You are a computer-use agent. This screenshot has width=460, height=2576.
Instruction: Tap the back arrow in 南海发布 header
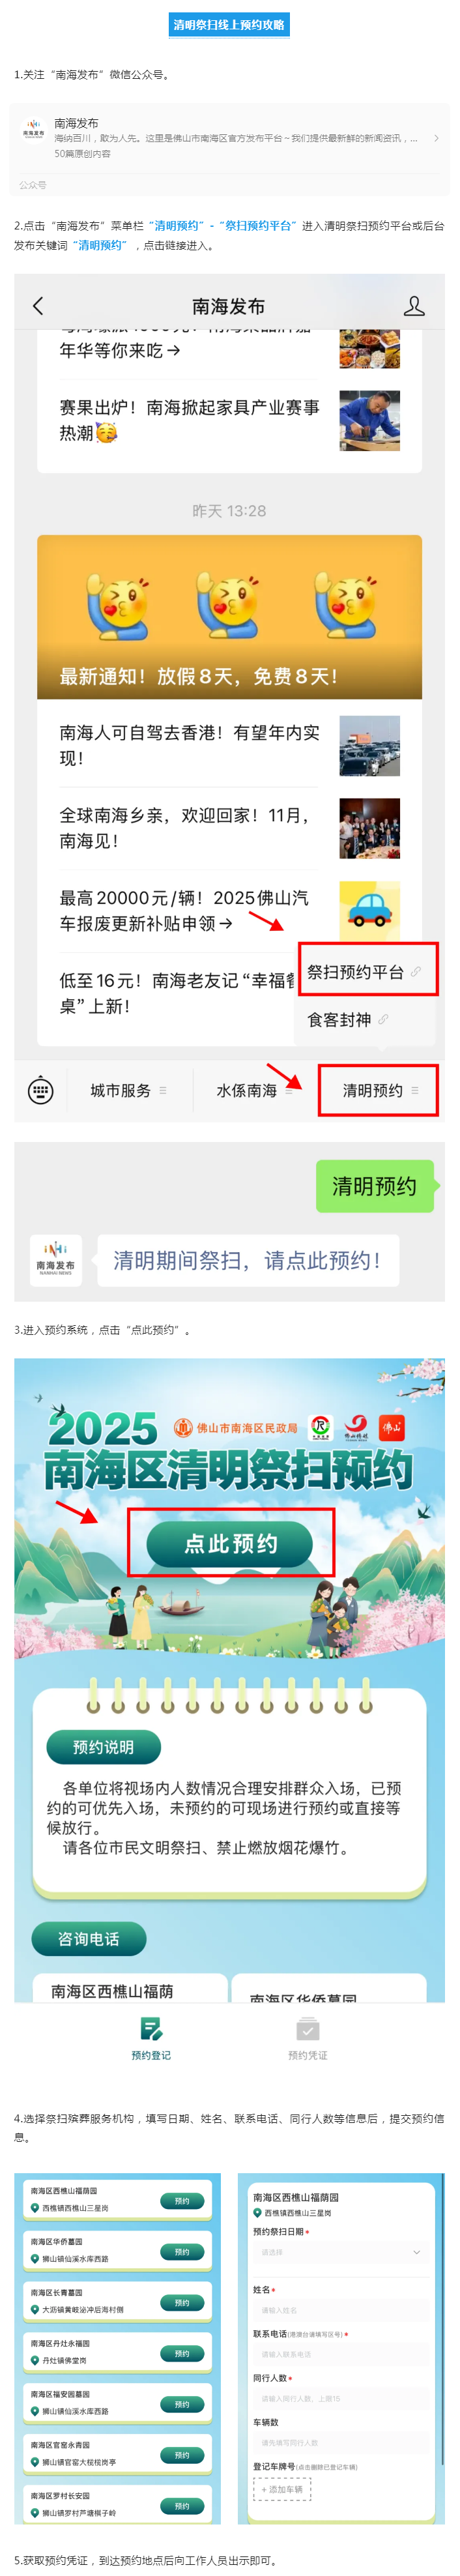tap(39, 306)
